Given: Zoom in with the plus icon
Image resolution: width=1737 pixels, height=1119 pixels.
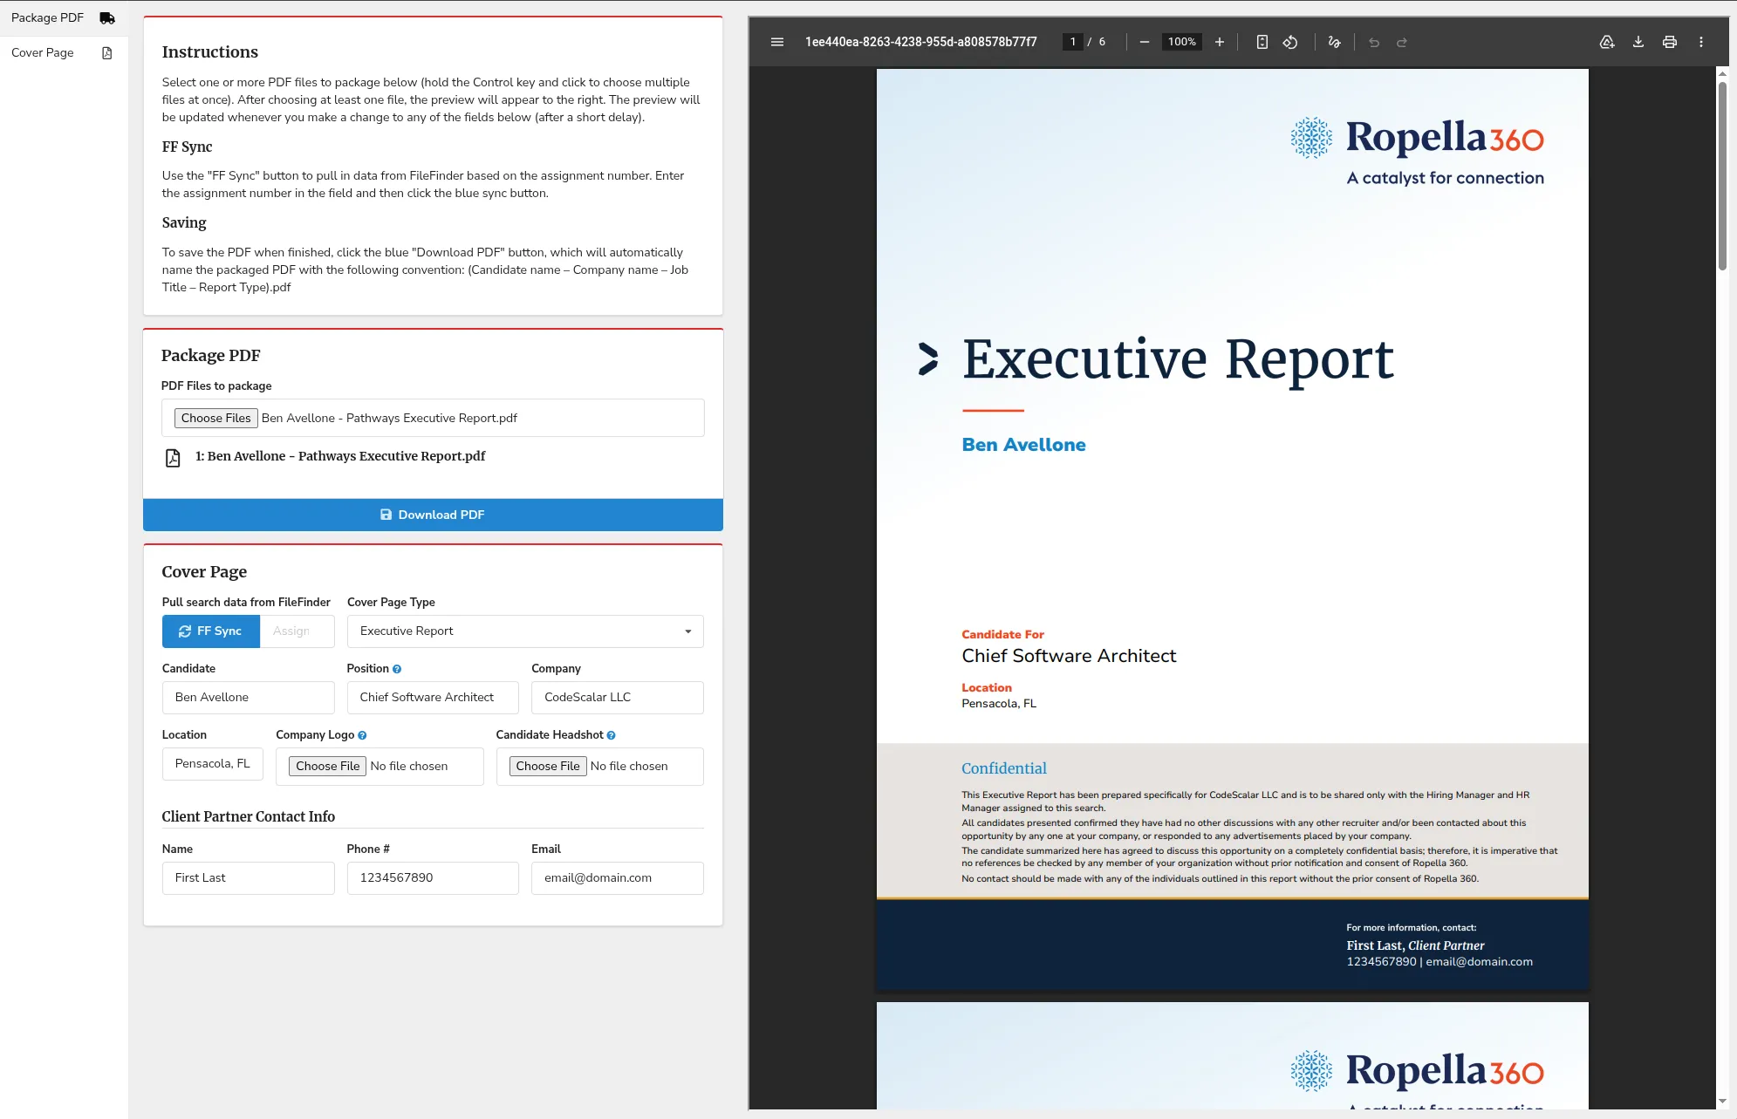Looking at the screenshot, I should coord(1220,42).
